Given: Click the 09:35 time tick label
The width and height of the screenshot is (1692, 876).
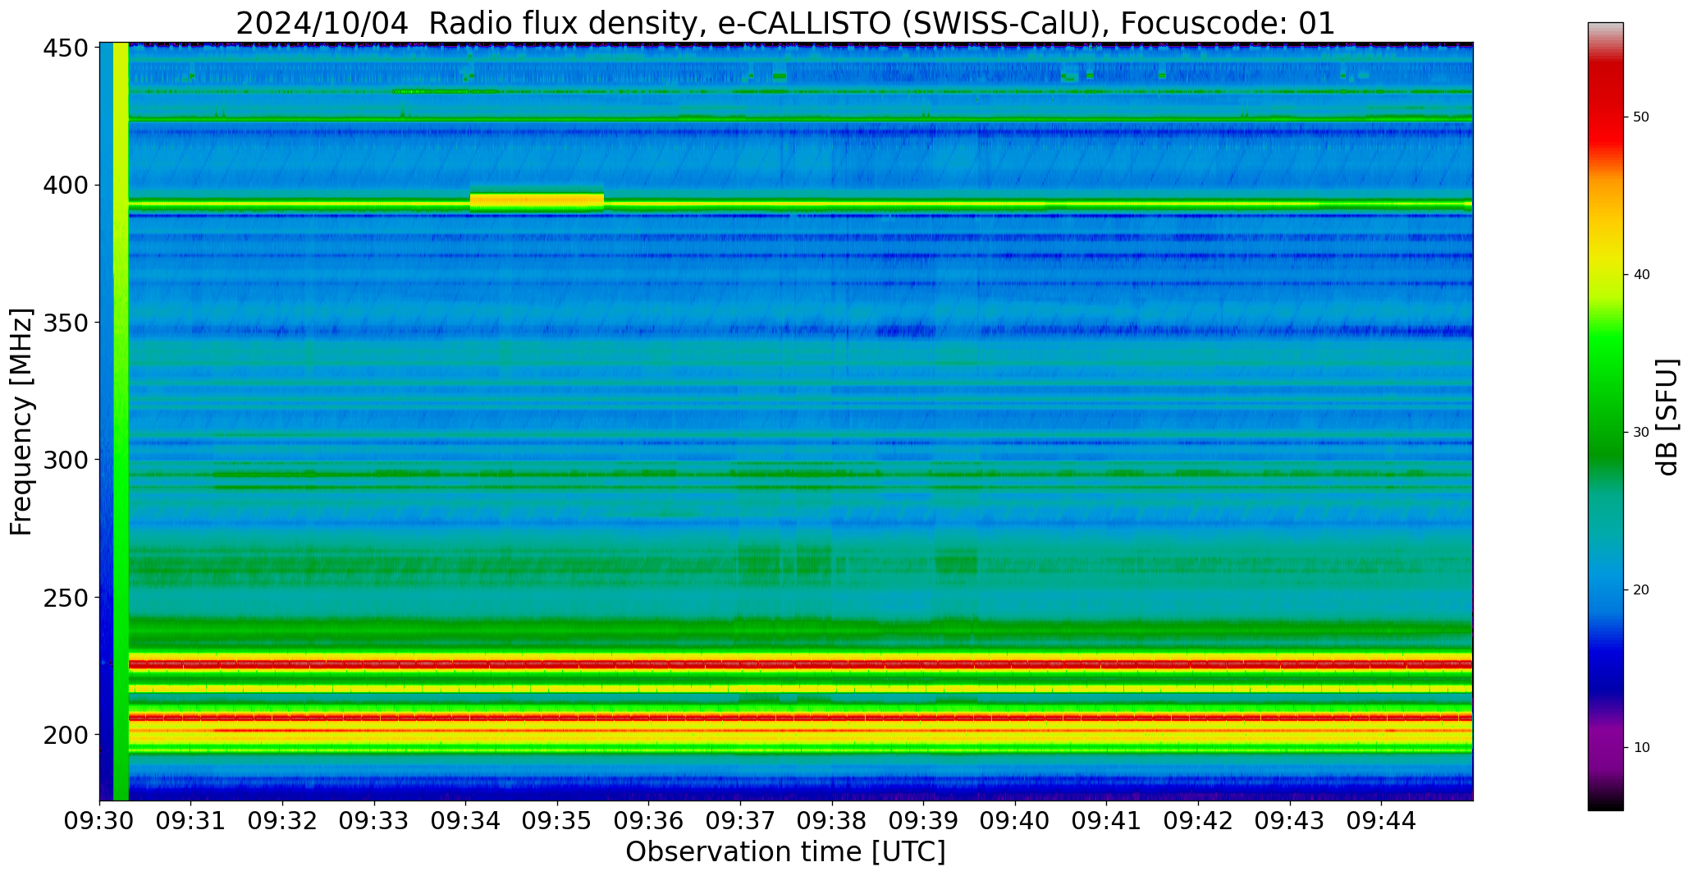Looking at the screenshot, I should pyautogui.click(x=557, y=822).
